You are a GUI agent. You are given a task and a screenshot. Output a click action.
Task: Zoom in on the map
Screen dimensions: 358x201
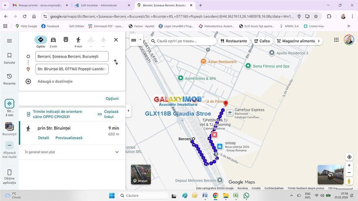(349, 165)
